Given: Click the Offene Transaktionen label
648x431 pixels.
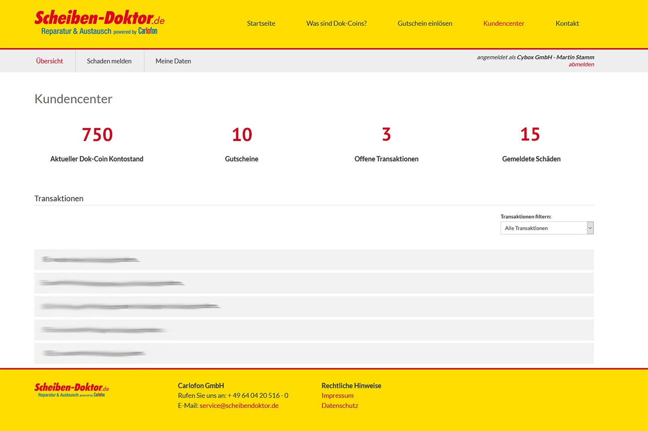Looking at the screenshot, I should coord(386,159).
